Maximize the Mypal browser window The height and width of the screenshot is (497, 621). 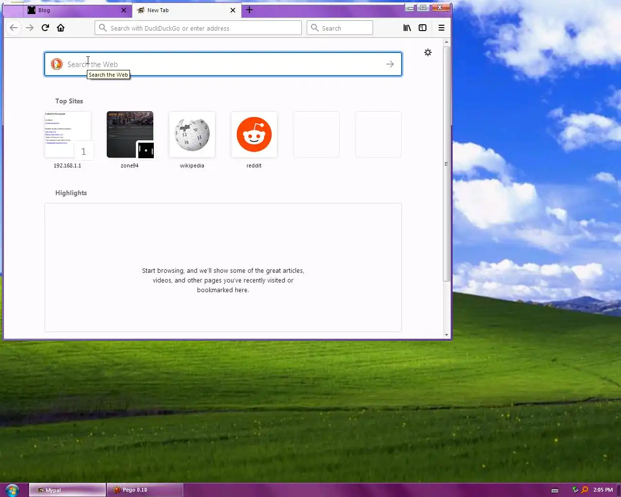(x=423, y=8)
